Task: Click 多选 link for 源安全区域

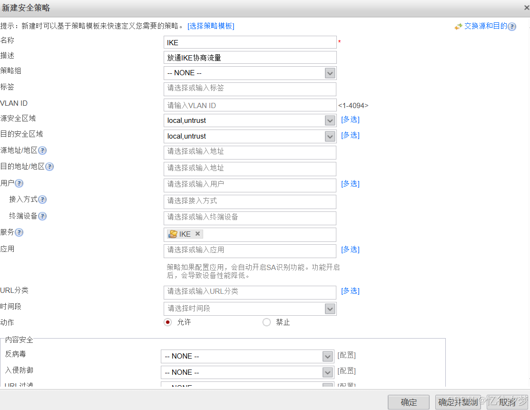Action: click(350, 120)
